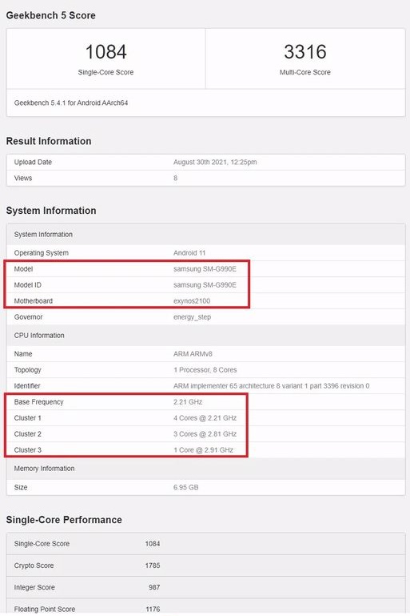This screenshot has width=410, height=616.
Task: Click the CPU Name value ARM ARMv8
Action: click(x=193, y=354)
